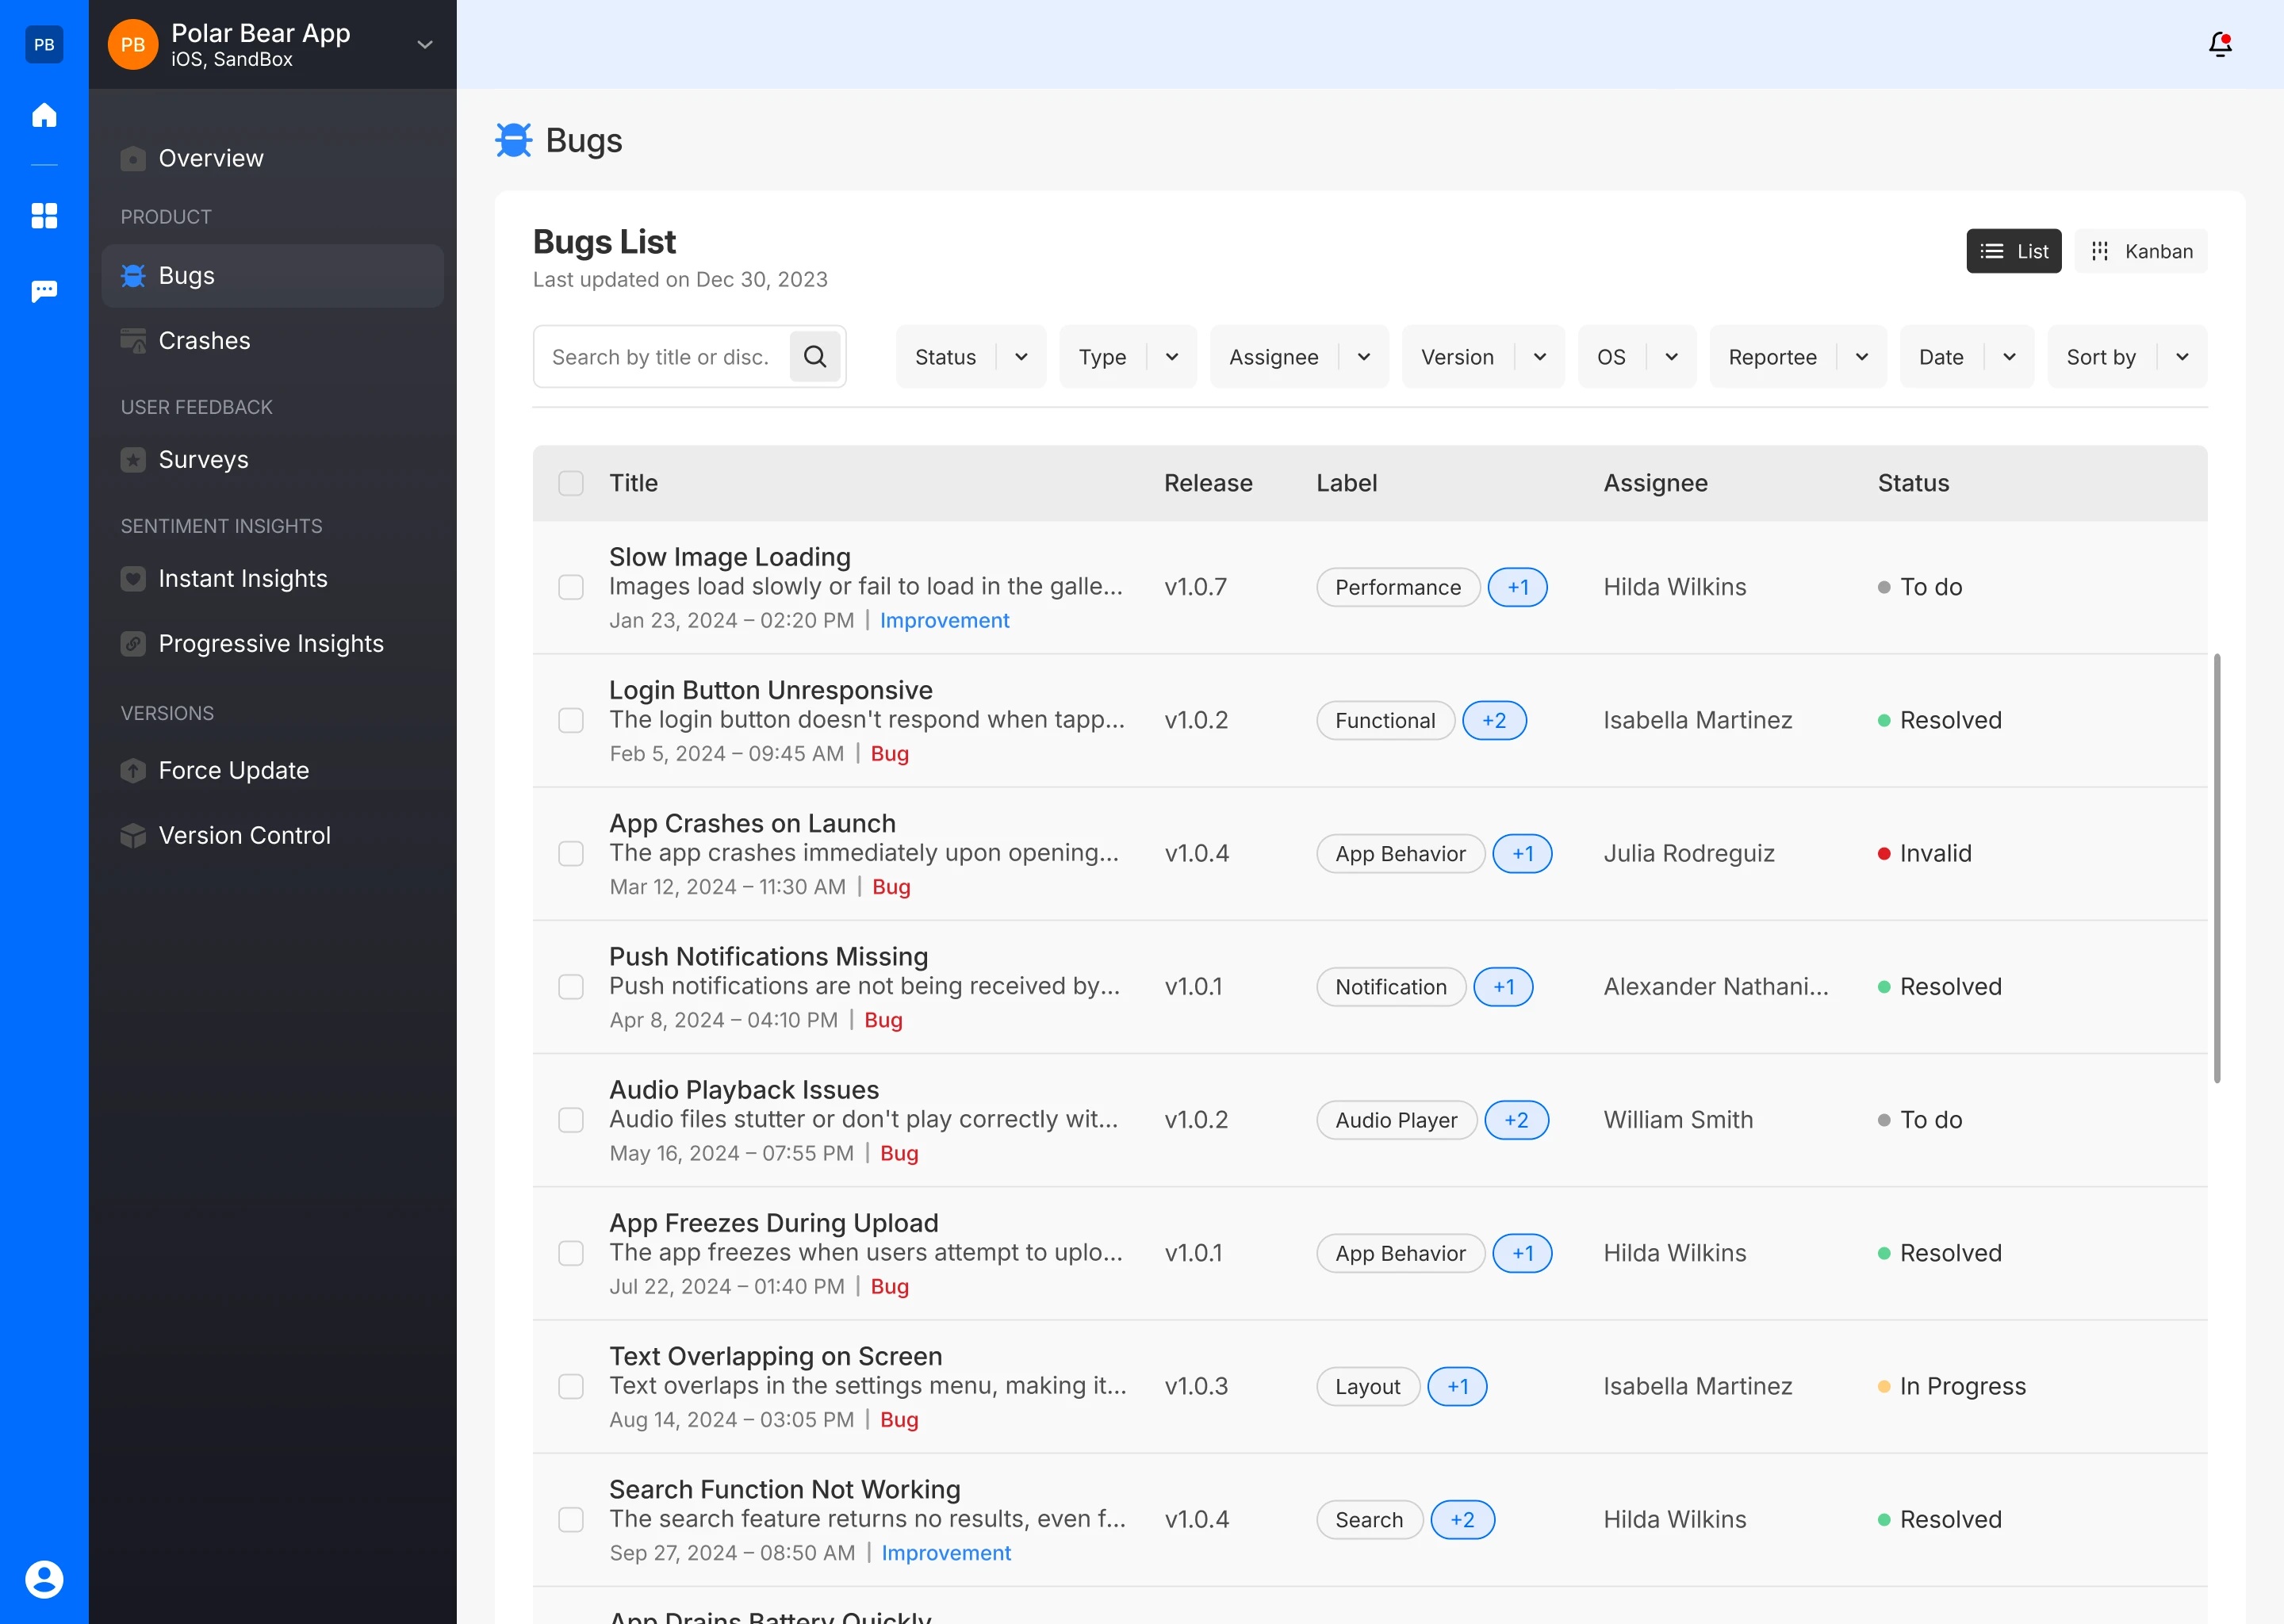
Task: Expand the Polar Bear App project switcher
Action: pyautogui.click(x=425, y=44)
